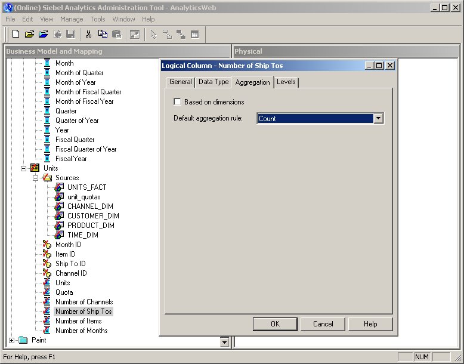
Task: Click the Physical pane header
Action: tap(347, 51)
